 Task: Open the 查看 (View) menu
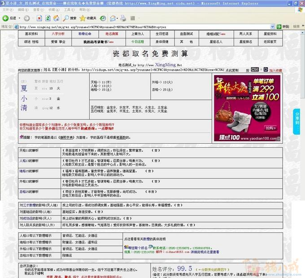[39, 10]
